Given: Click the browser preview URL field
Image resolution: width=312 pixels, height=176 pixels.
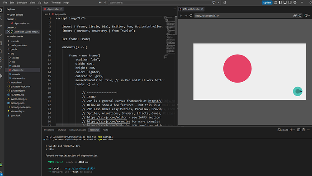Looking at the screenshot, I should tap(243, 16).
